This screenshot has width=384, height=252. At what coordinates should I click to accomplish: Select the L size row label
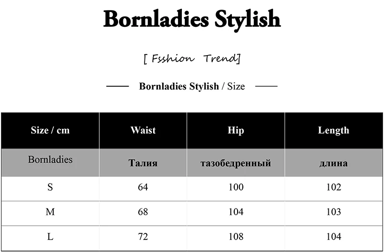(x=50, y=237)
